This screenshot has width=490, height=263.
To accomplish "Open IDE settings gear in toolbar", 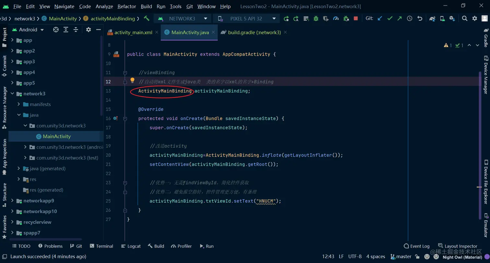I will click(475, 18).
